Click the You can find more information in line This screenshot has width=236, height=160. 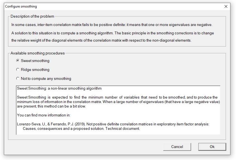click(44, 115)
